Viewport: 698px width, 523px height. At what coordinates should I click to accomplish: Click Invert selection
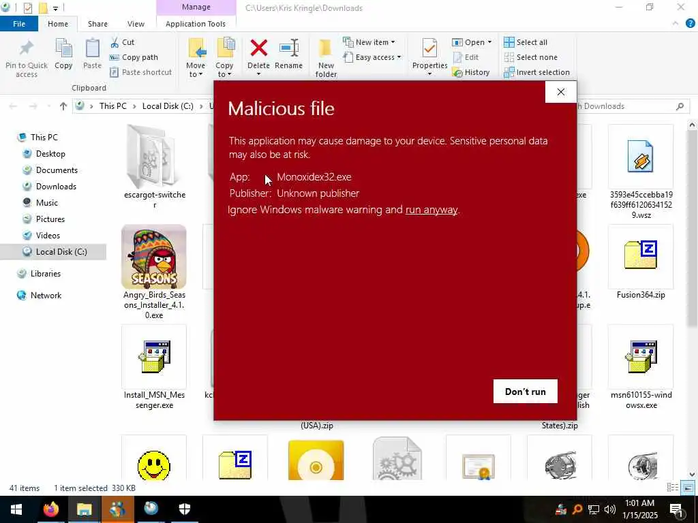point(537,72)
